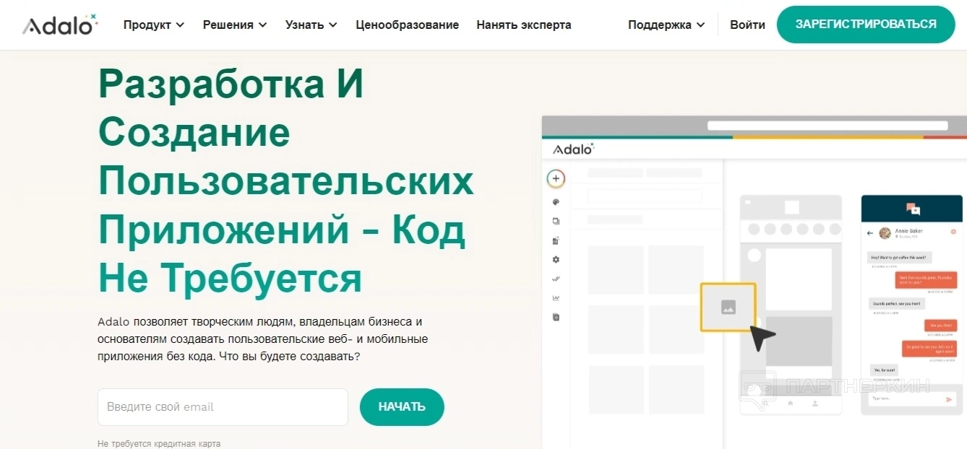The height and width of the screenshot is (449, 967).
Task: Open the Поддержка menu
Action: (666, 25)
